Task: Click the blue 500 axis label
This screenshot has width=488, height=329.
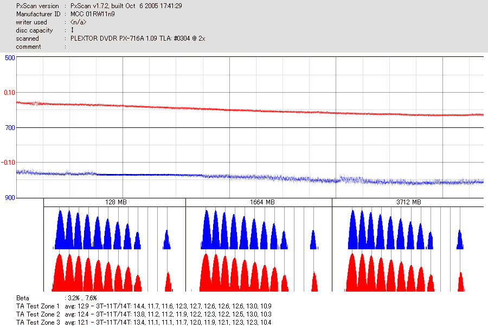Action: 10,58
